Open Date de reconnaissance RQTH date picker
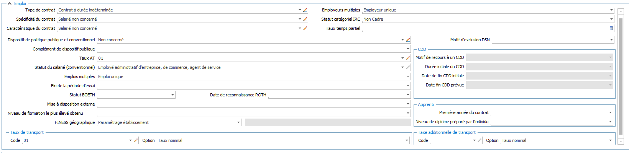Screen dimensions: 629x153 click(x=408, y=95)
